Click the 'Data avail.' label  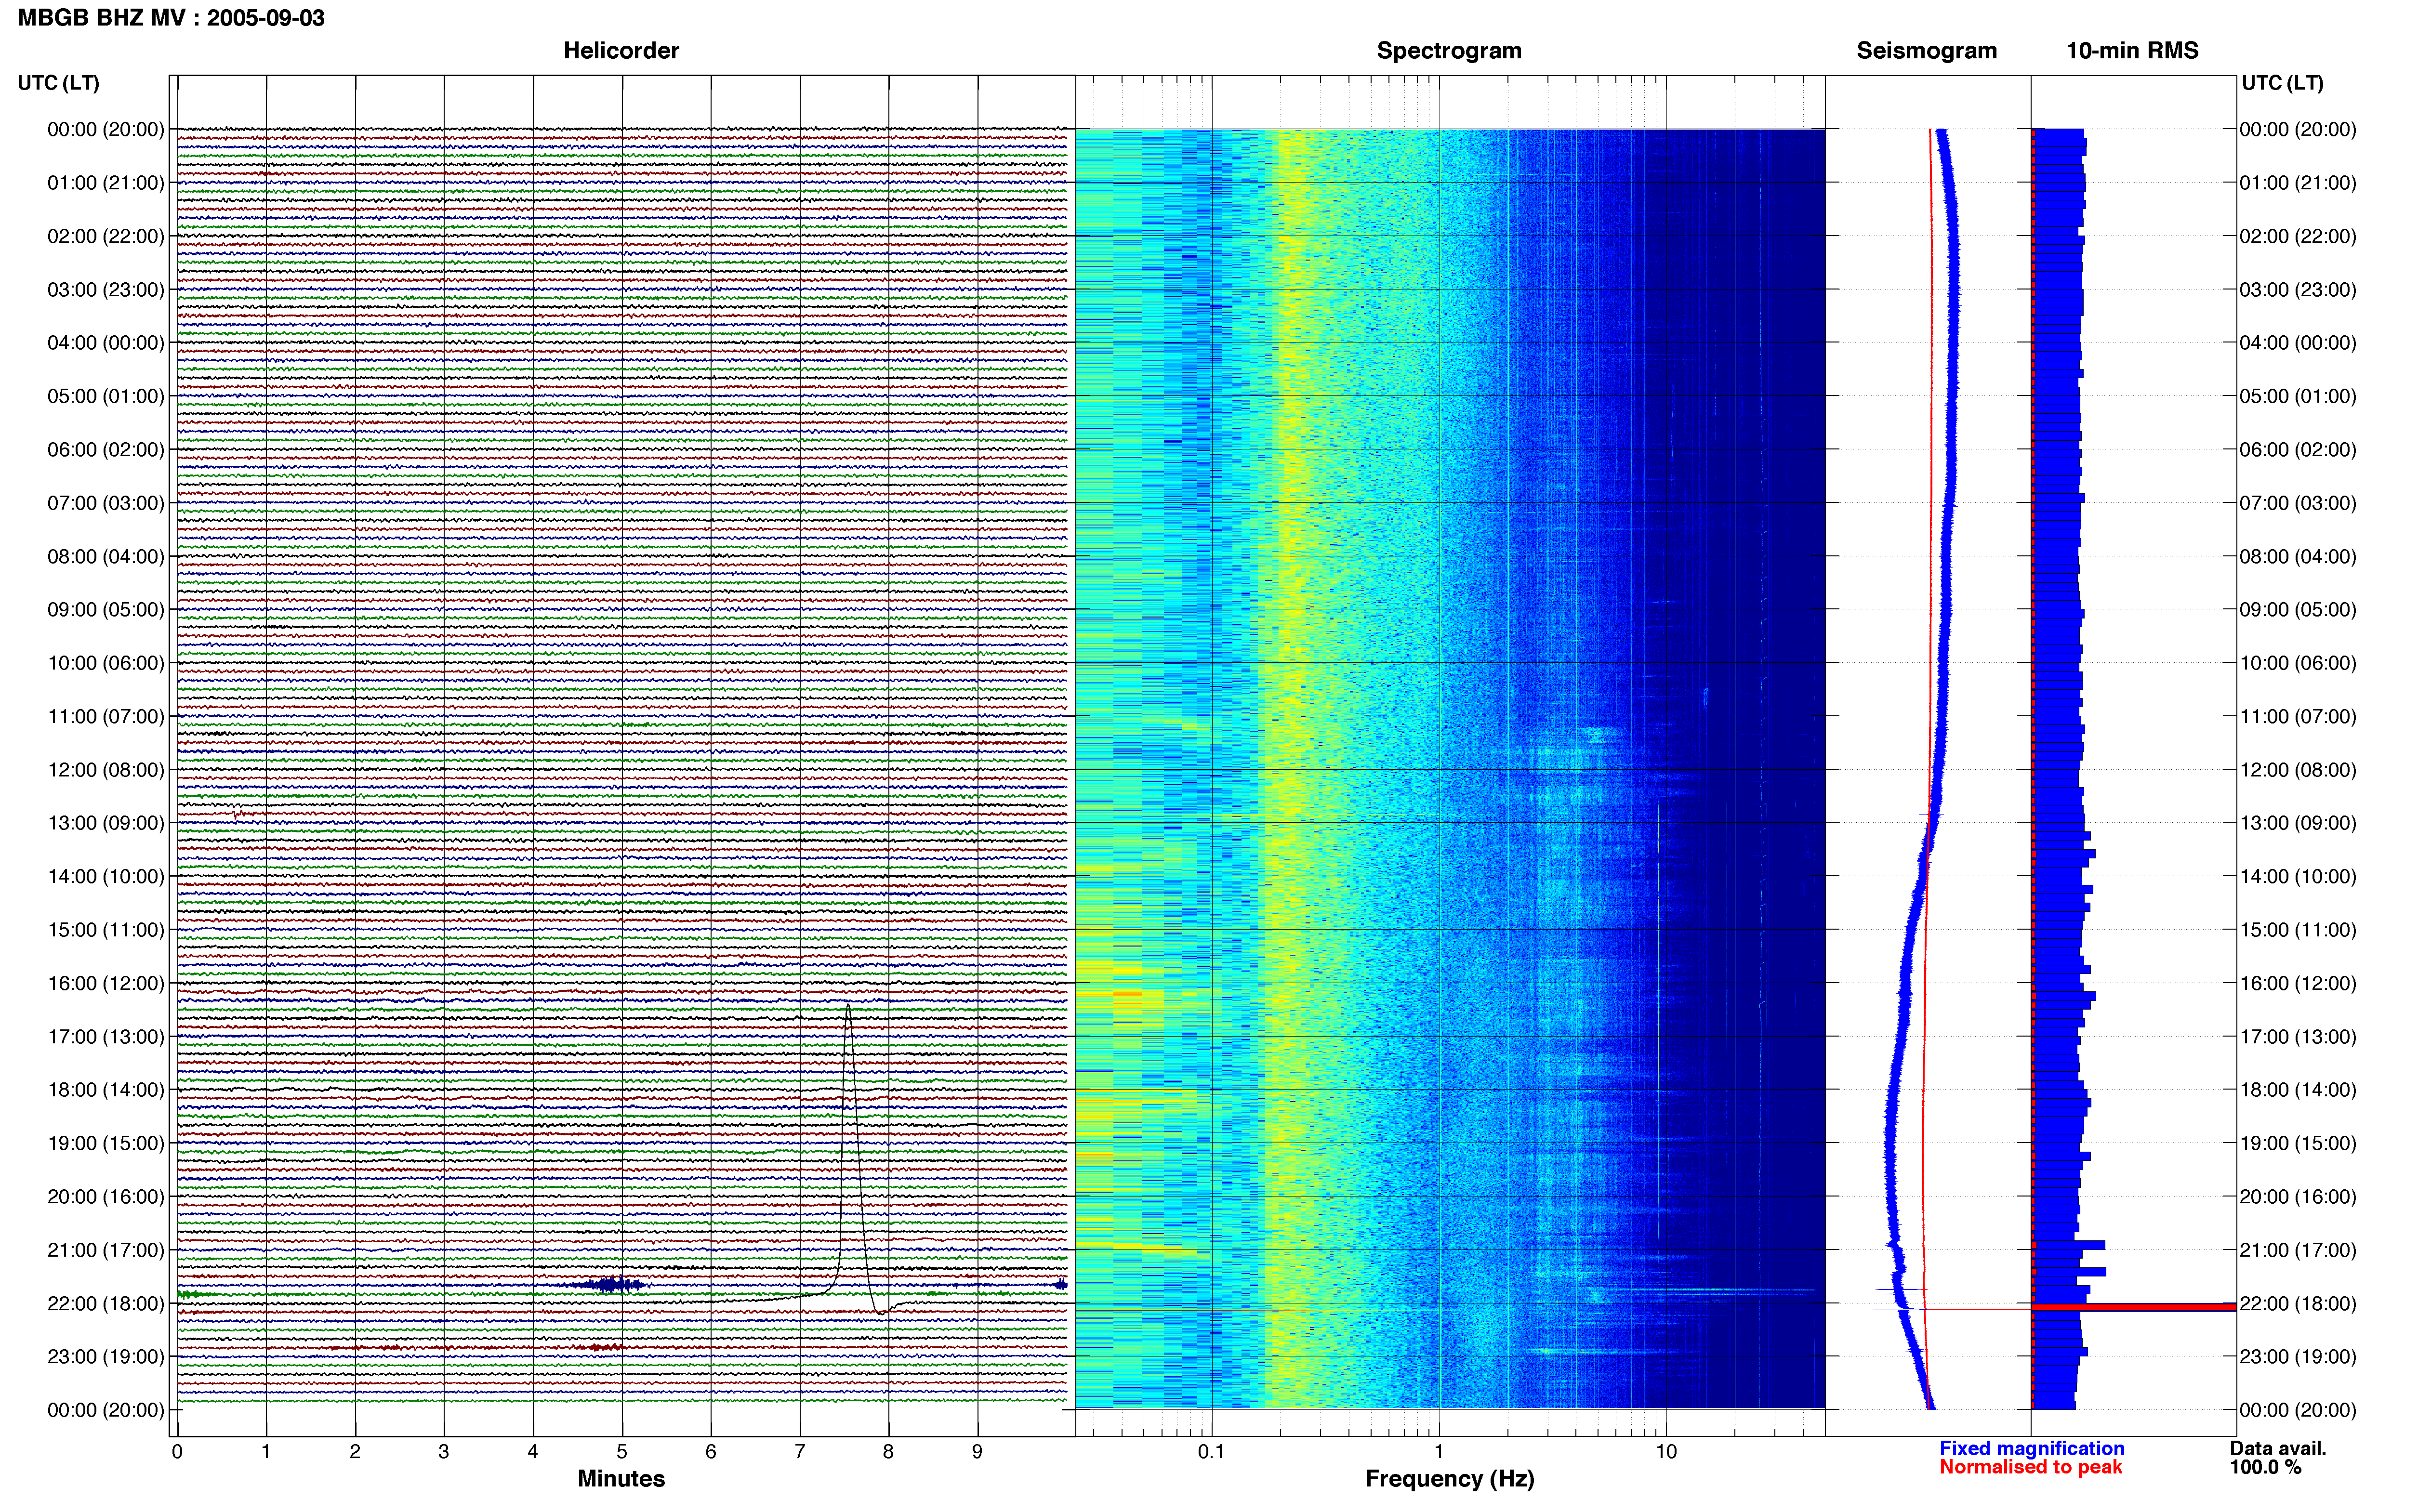(2277, 1449)
